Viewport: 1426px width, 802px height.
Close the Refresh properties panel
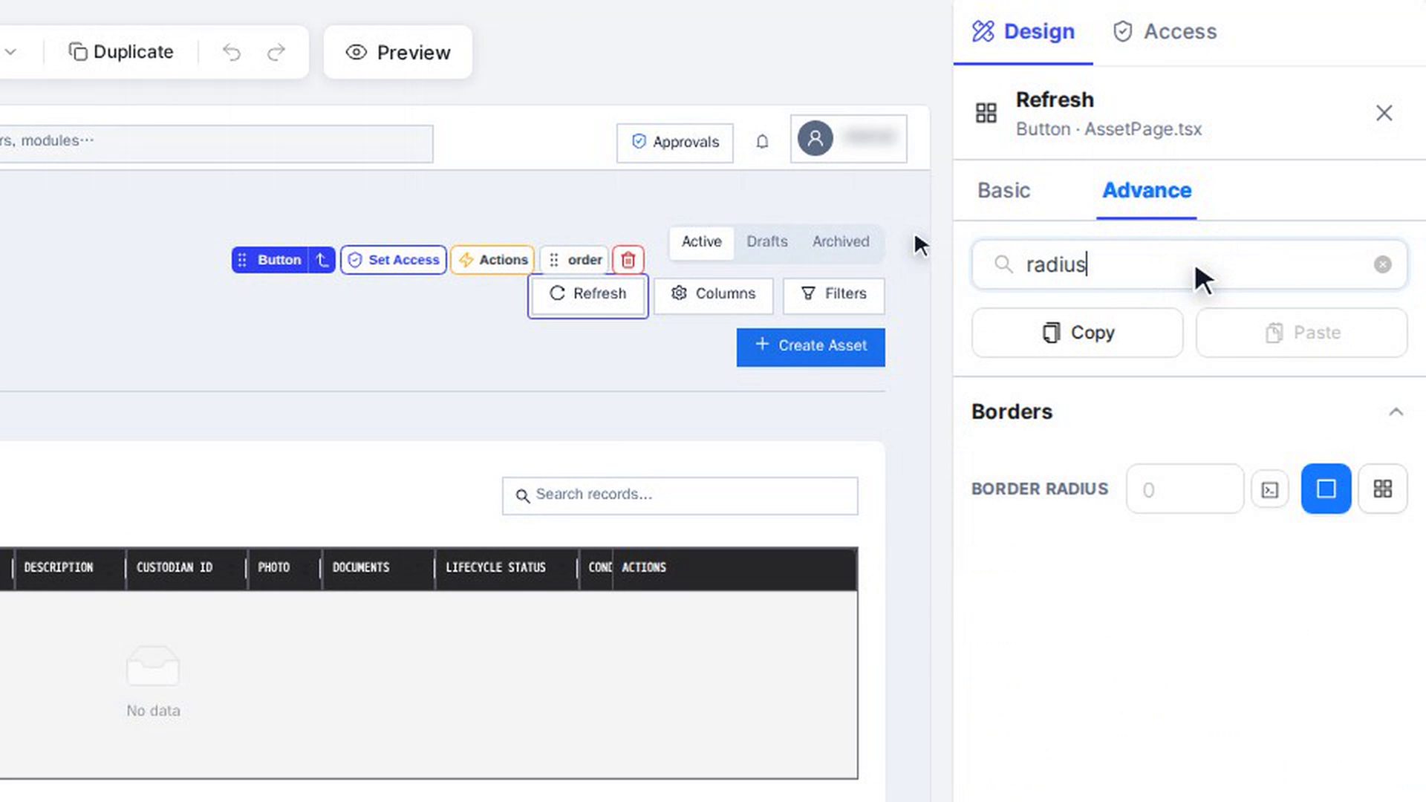click(x=1384, y=113)
